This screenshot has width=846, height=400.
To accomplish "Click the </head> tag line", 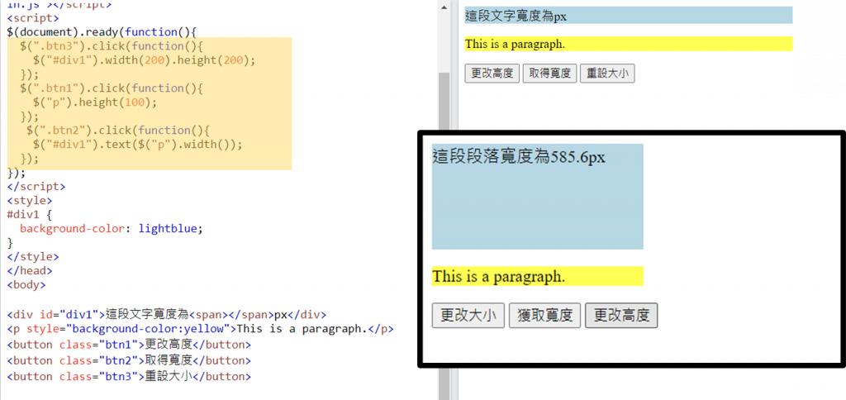I will [x=30, y=271].
